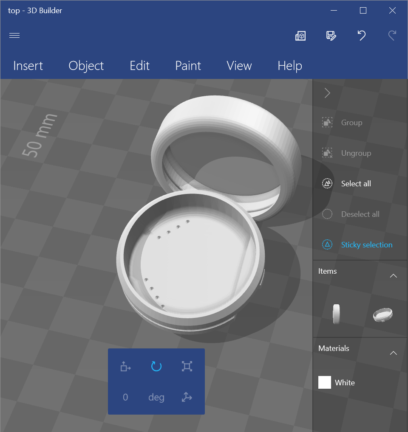This screenshot has height=432, width=408.
Task: Select the flat lid item thumbnail
Action: [382, 315]
